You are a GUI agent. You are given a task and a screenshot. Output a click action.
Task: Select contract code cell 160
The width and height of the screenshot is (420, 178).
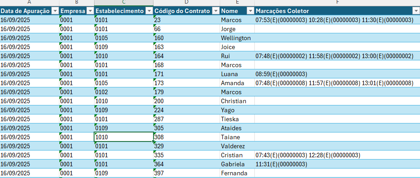(x=187, y=38)
